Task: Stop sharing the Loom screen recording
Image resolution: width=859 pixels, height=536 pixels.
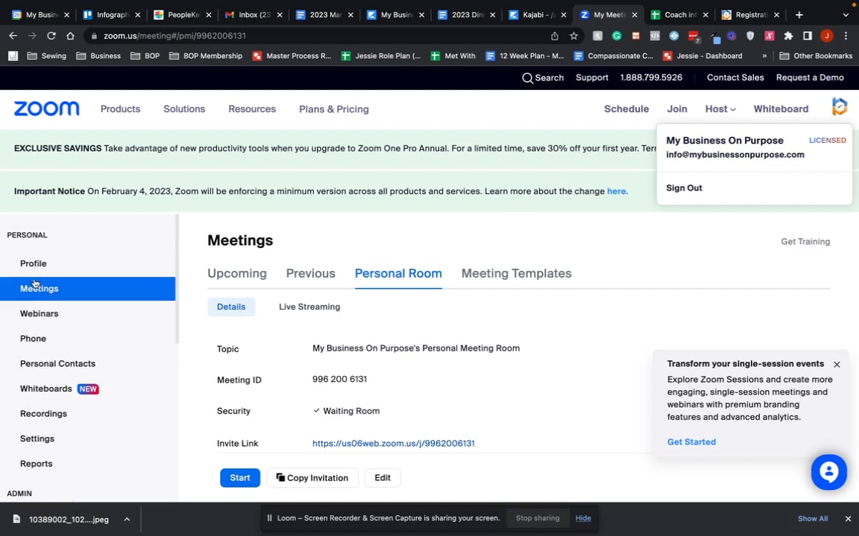Action: coord(538,518)
